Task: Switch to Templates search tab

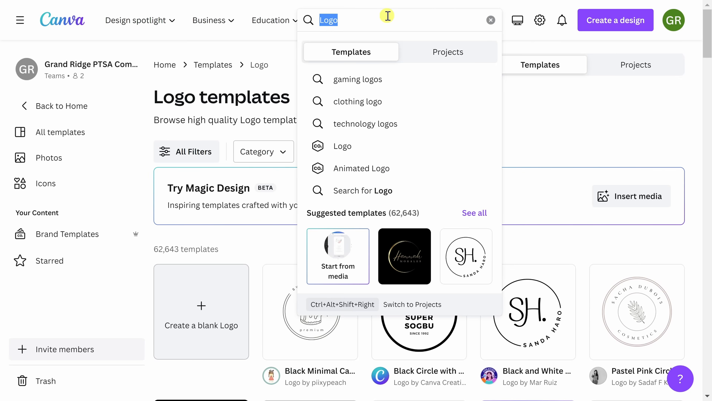Action: pos(351,51)
